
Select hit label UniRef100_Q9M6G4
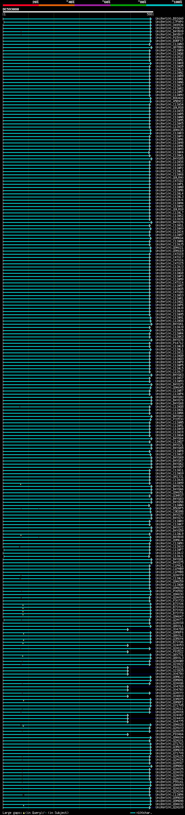click(x=169, y=238)
